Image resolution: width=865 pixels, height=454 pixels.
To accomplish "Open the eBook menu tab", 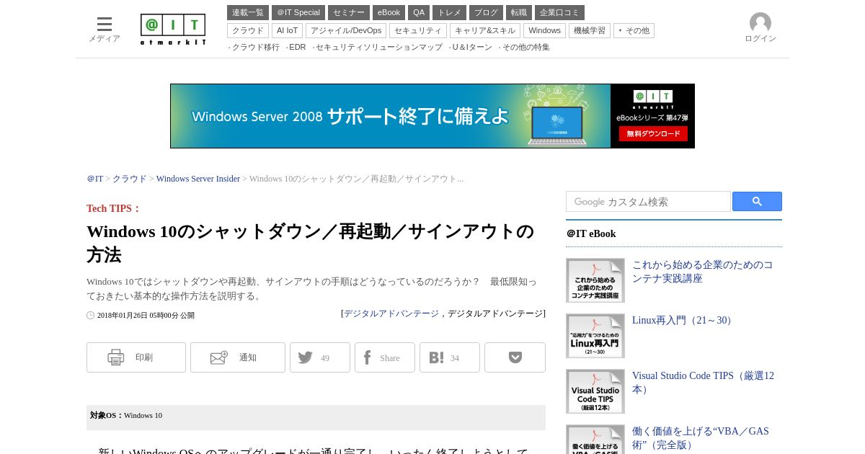I will pyautogui.click(x=389, y=12).
